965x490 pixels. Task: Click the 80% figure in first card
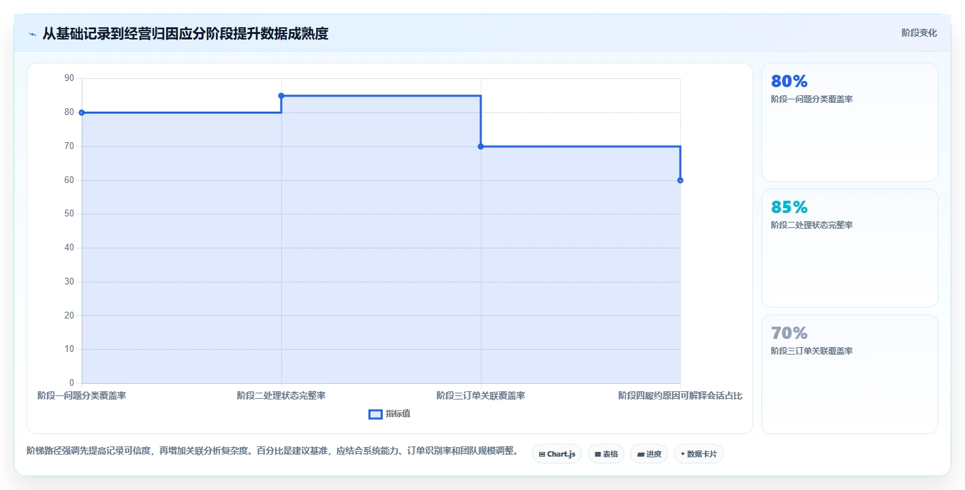coord(789,81)
